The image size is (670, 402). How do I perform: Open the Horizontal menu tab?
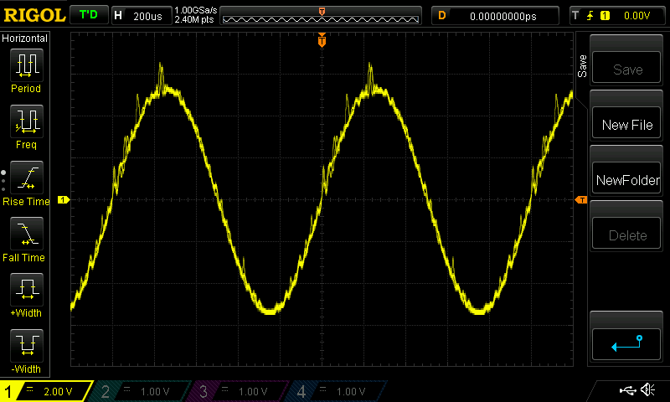tap(25, 39)
